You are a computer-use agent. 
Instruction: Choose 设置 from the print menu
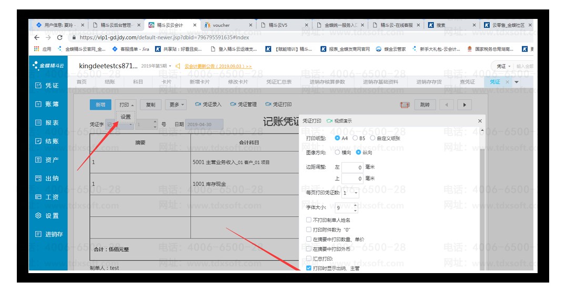[126, 117]
